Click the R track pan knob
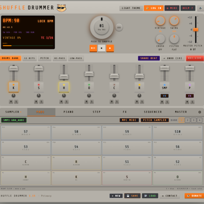 139,96
